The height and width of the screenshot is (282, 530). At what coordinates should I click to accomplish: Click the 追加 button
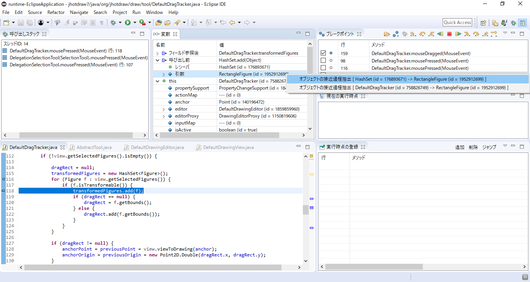(460, 147)
